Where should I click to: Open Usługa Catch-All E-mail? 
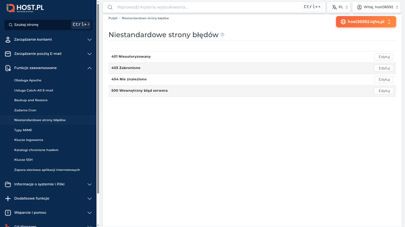point(34,90)
